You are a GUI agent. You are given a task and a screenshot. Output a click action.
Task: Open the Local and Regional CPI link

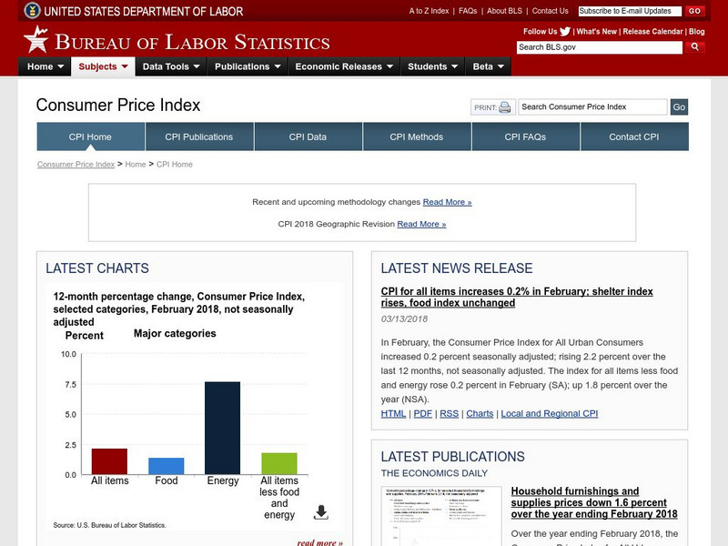550,414
